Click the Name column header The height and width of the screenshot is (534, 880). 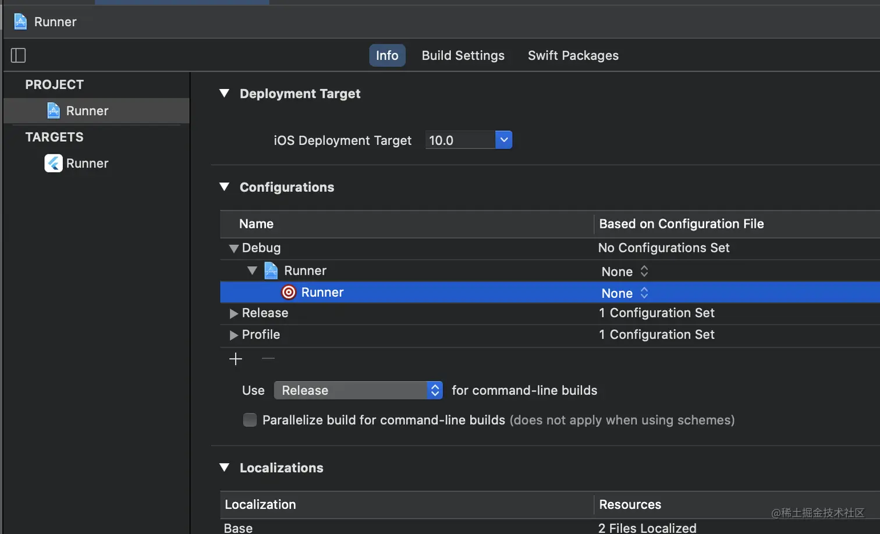click(406, 224)
